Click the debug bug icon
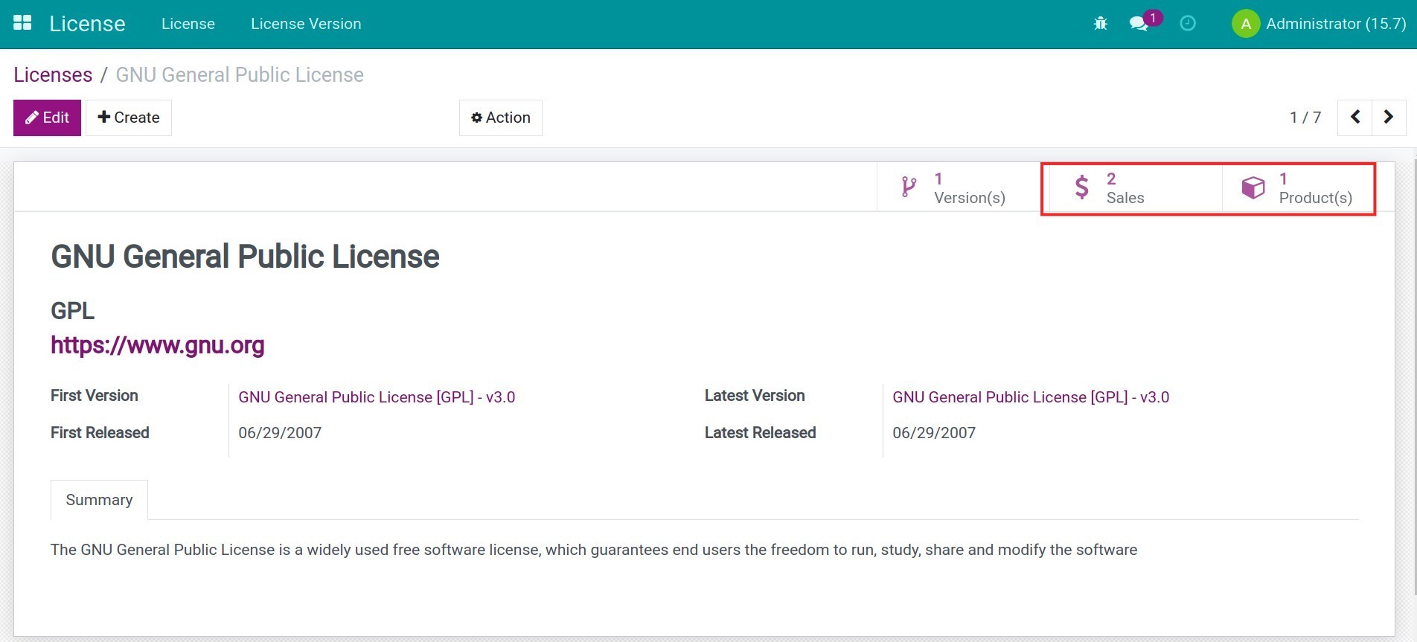 coord(1101,24)
